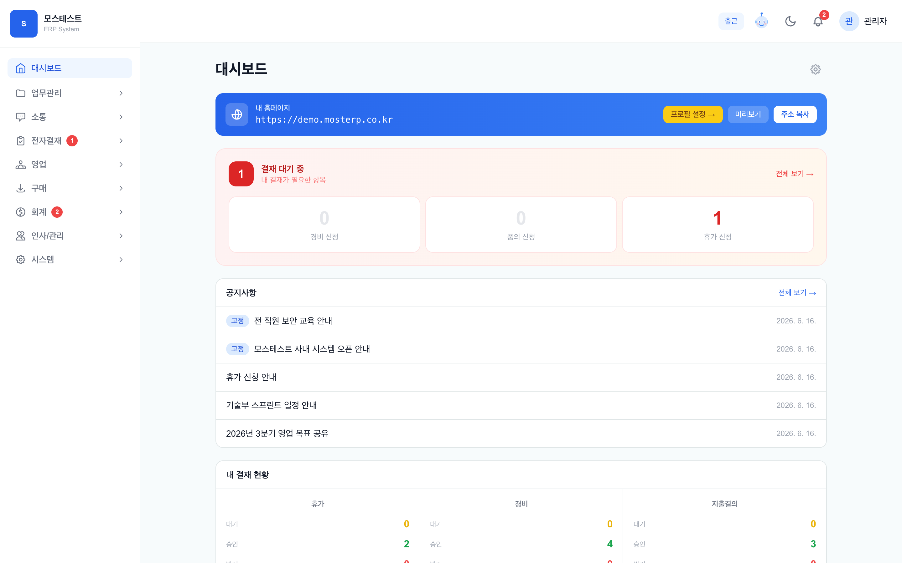
Task: Click the 업무관리 folder icon
Action: (x=20, y=93)
